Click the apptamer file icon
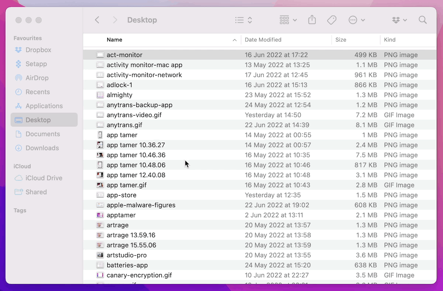Screen dimensions: 443x291 click(x=100, y=215)
